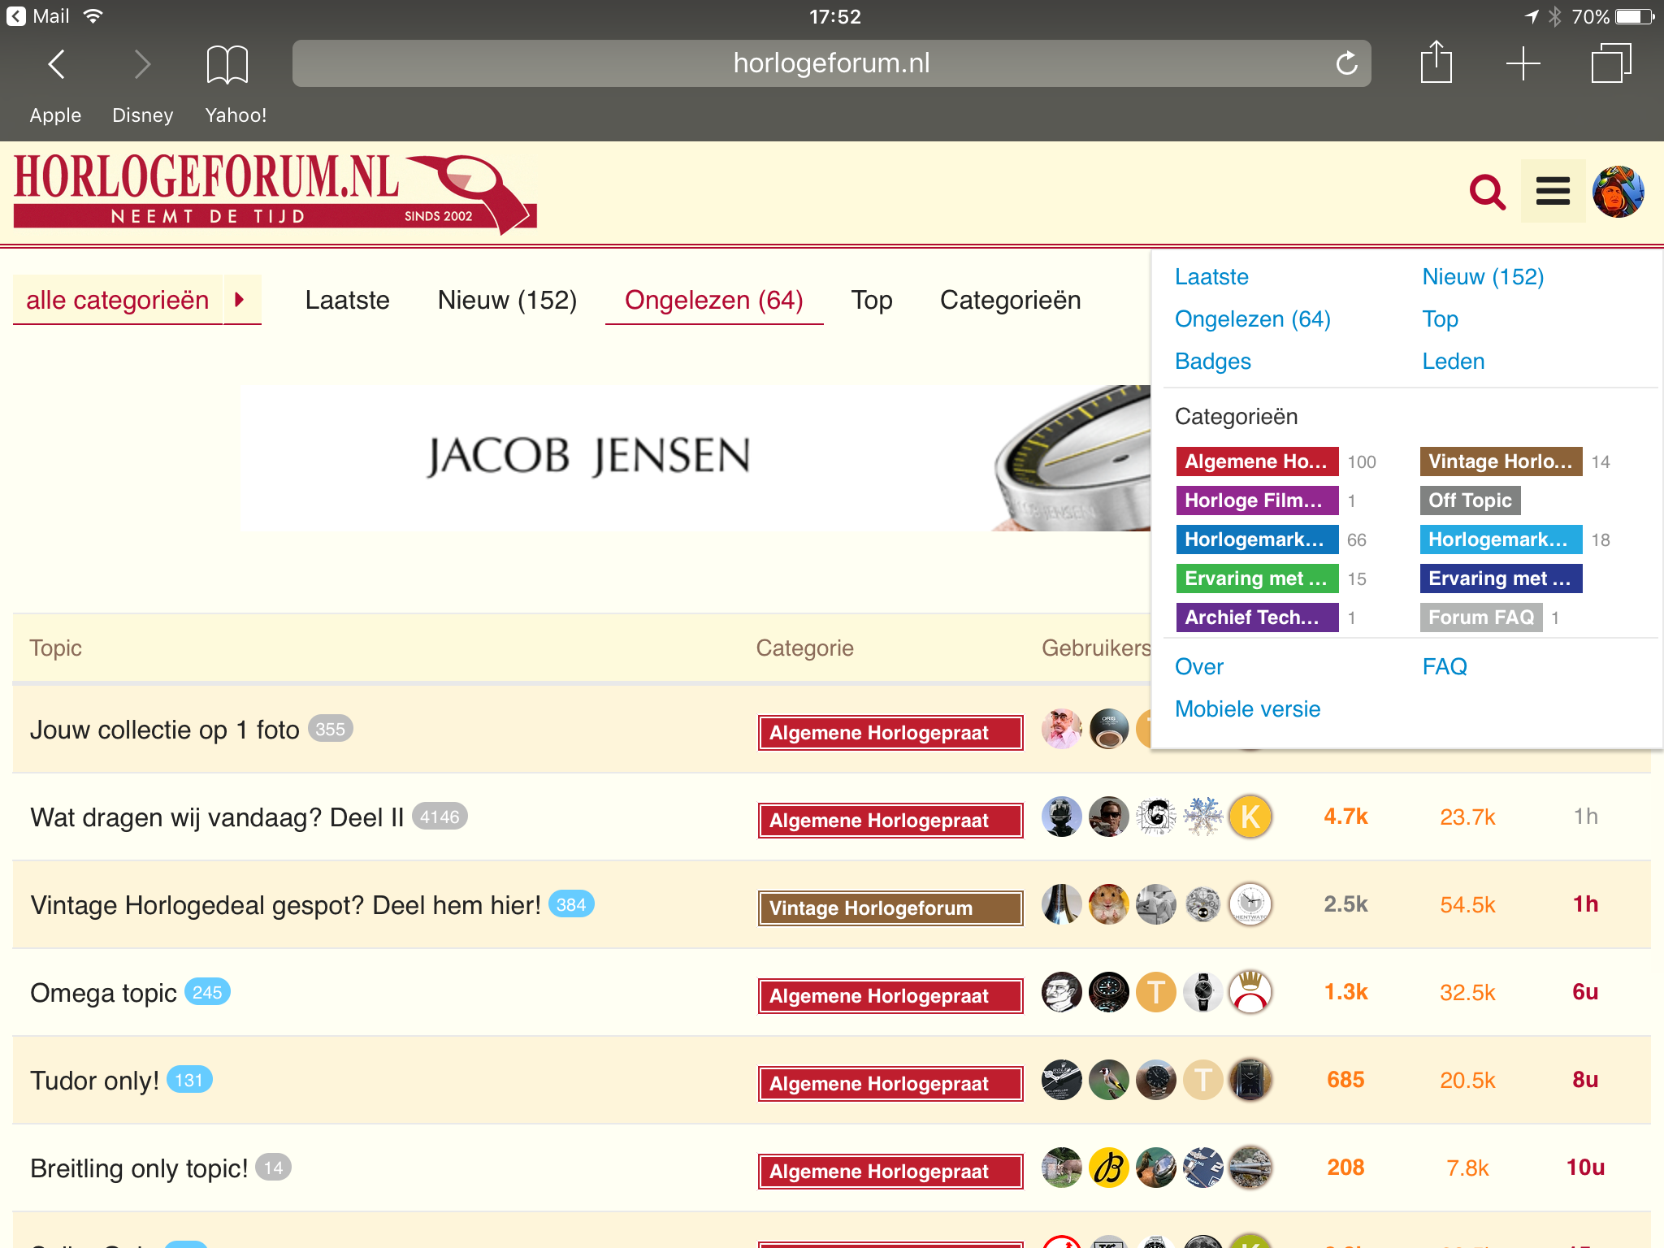The width and height of the screenshot is (1664, 1248).
Task: Open the user profile avatar
Action: pyautogui.click(x=1618, y=192)
